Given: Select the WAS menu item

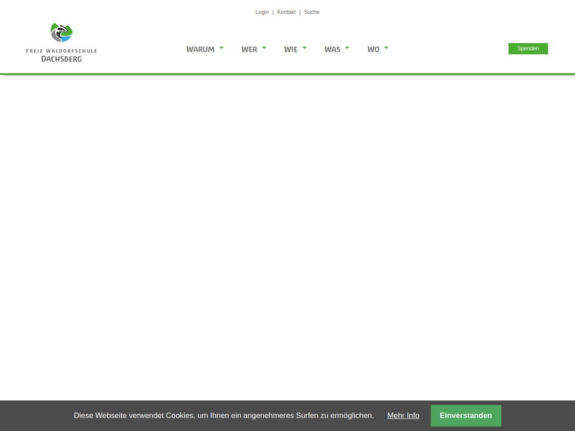Looking at the screenshot, I should point(332,49).
